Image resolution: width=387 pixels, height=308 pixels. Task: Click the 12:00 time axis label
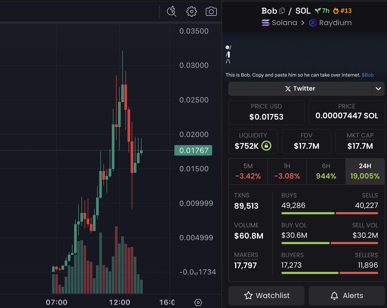(x=120, y=303)
